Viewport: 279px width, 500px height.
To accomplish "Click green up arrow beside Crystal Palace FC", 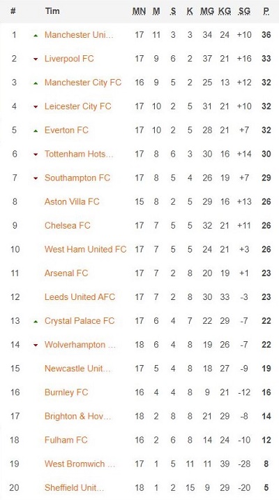I will click(x=36, y=322).
